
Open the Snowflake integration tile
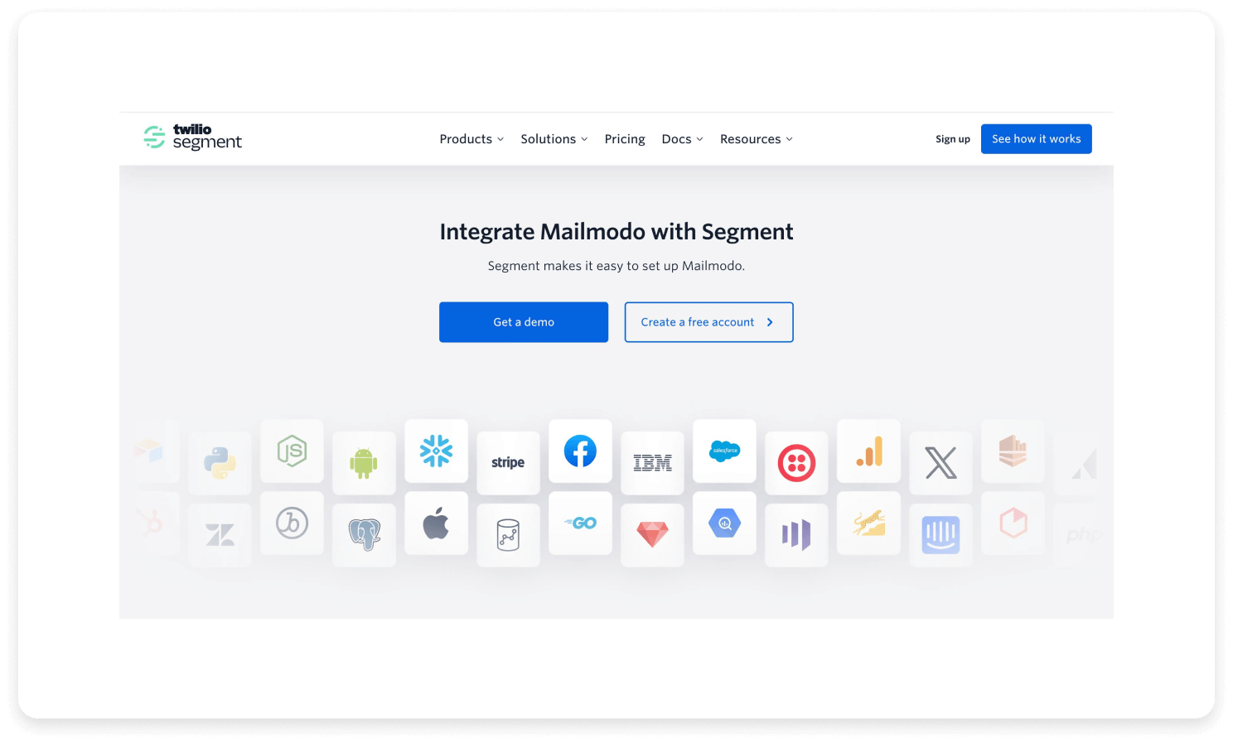[x=436, y=451]
